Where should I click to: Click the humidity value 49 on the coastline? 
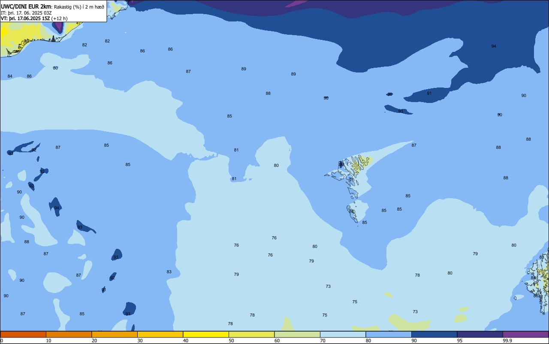[27, 41]
